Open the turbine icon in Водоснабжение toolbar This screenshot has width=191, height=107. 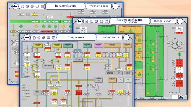[27, 7]
